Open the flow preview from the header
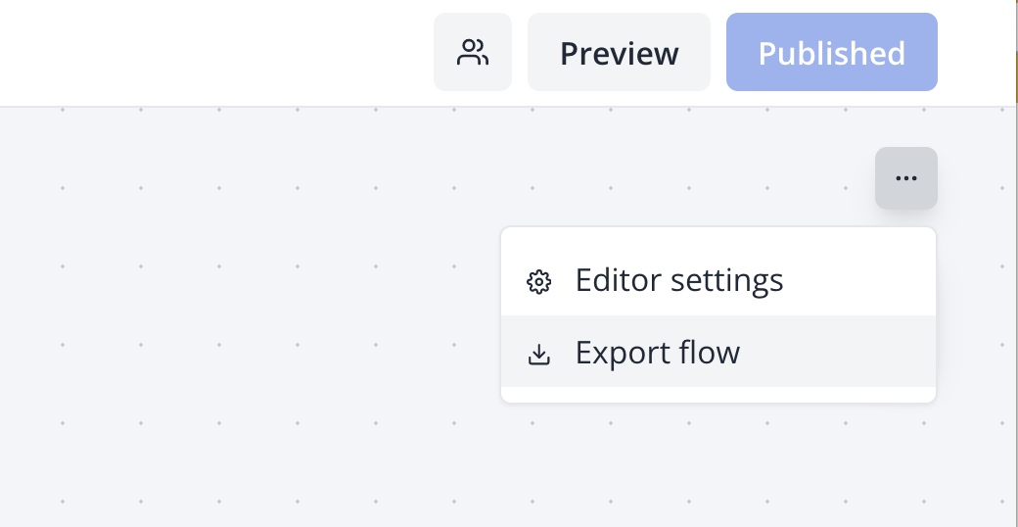Viewport: 1018px width, 527px height. 619,52
